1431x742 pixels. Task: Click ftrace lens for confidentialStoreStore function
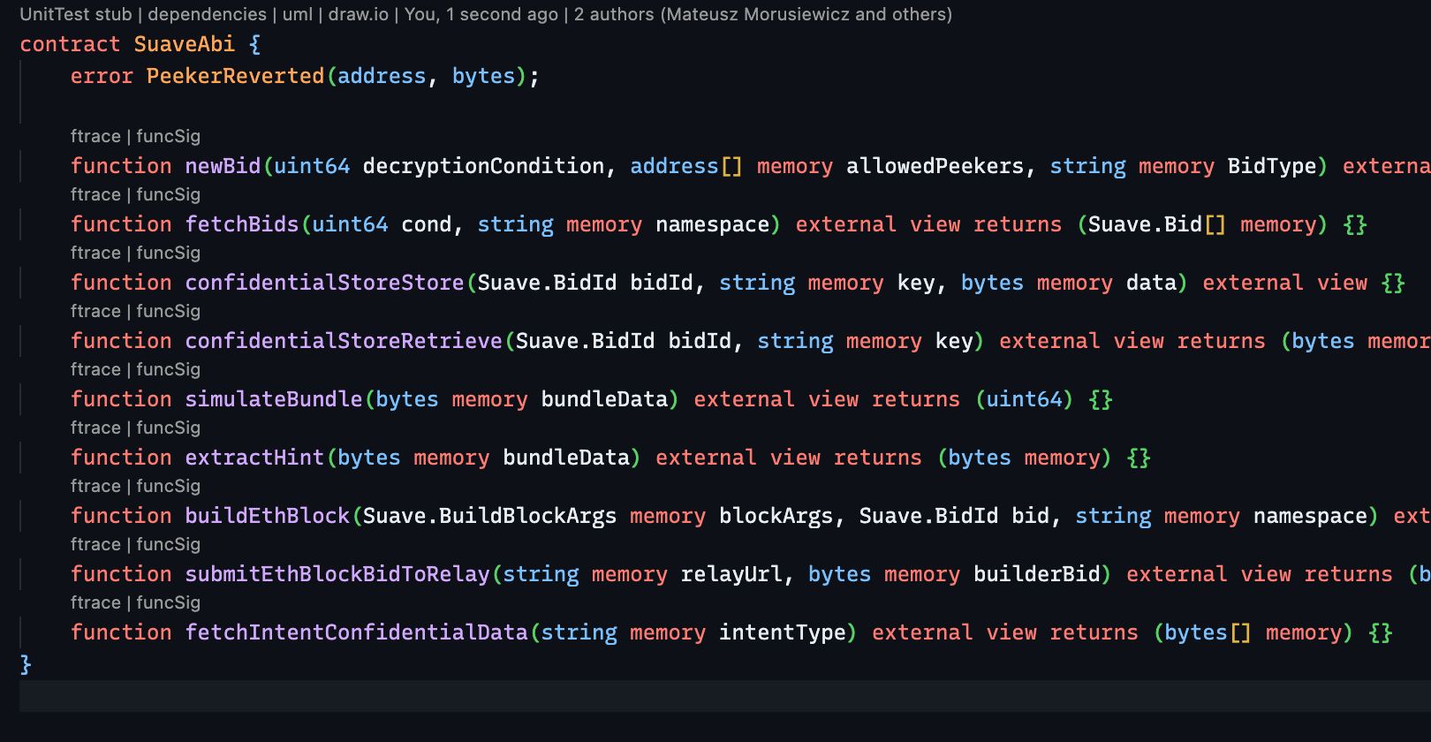pos(95,253)
